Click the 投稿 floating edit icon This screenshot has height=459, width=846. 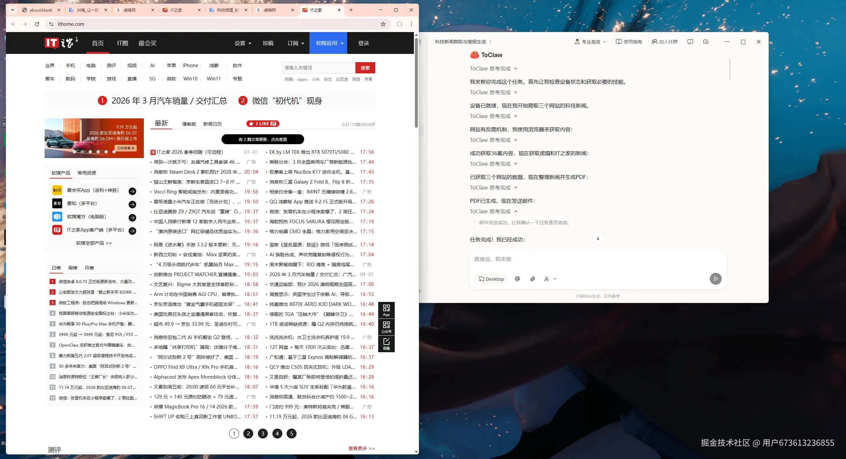(x=386, y=344)
